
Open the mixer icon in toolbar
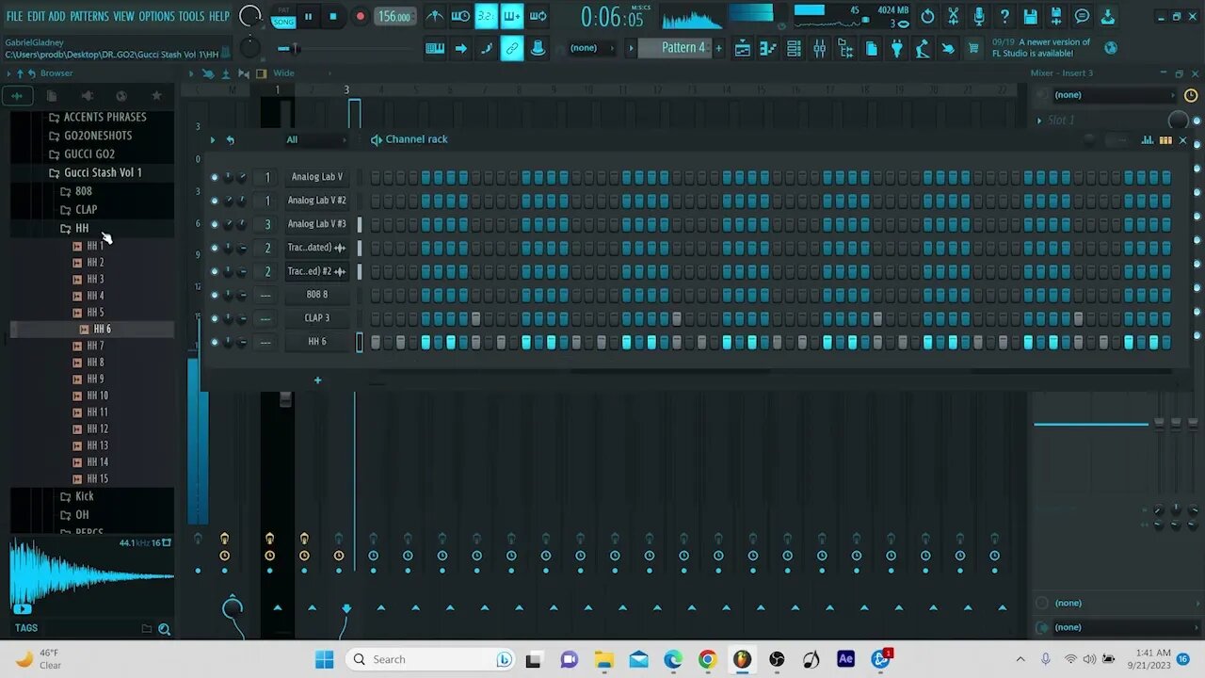click(819, 48)
